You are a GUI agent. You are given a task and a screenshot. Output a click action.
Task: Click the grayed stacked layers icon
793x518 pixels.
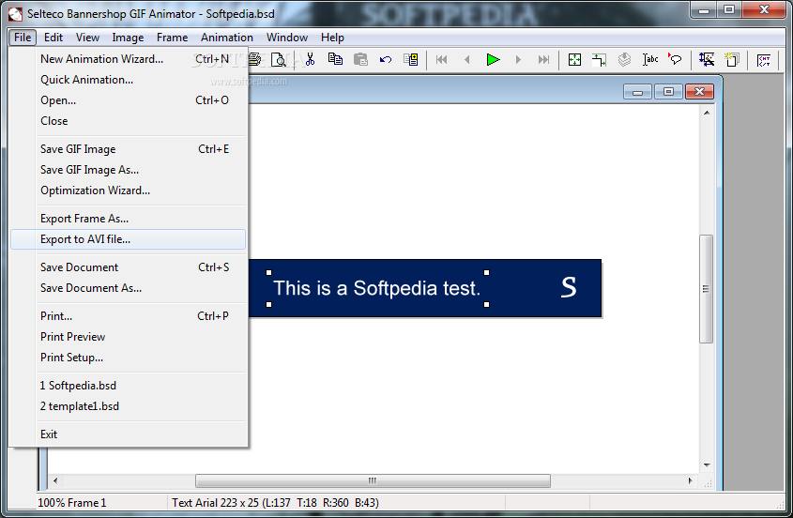[x=625, y=60]
